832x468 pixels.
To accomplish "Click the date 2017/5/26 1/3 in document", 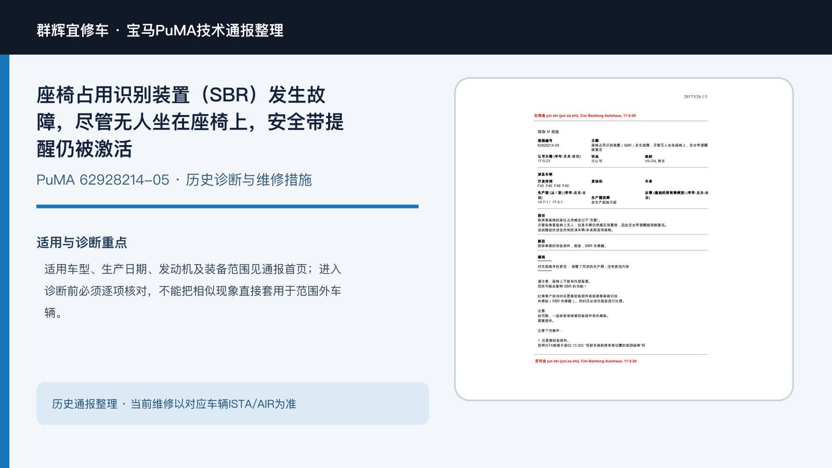I will pos(695,97).
